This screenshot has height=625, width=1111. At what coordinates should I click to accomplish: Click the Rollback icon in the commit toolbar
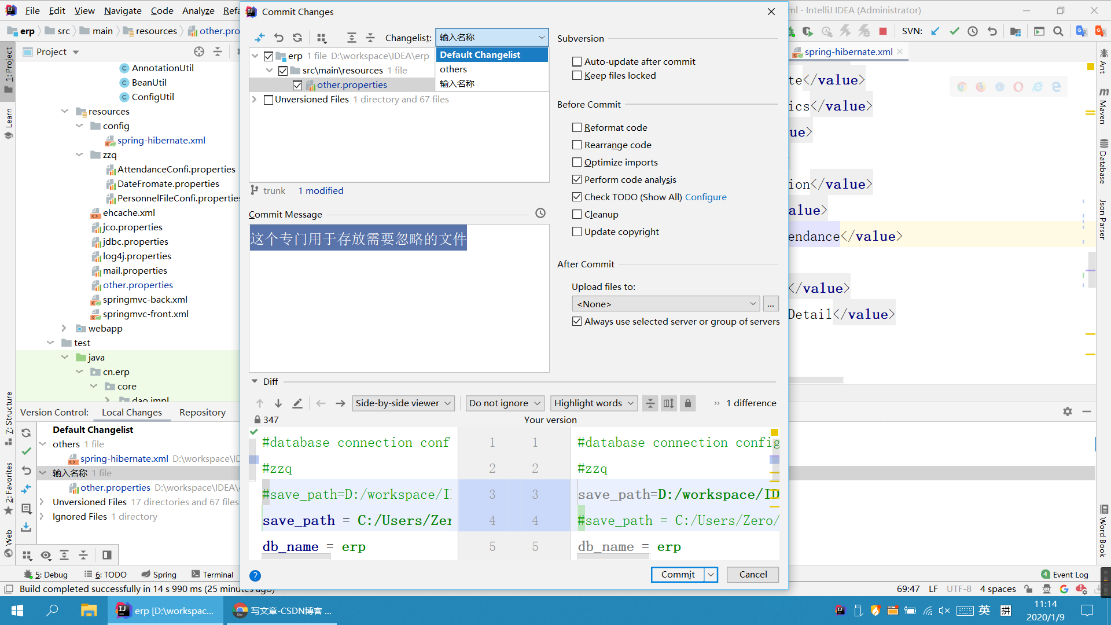279,38
